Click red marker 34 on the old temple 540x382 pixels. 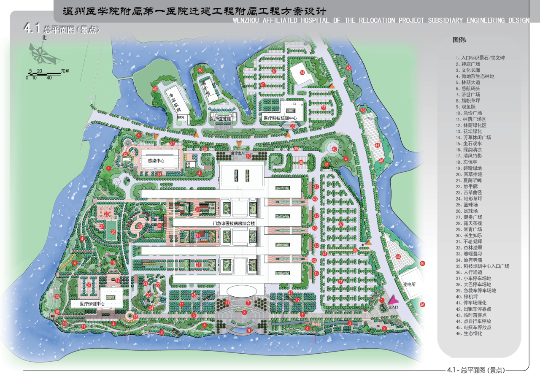(x=302, y=72)
